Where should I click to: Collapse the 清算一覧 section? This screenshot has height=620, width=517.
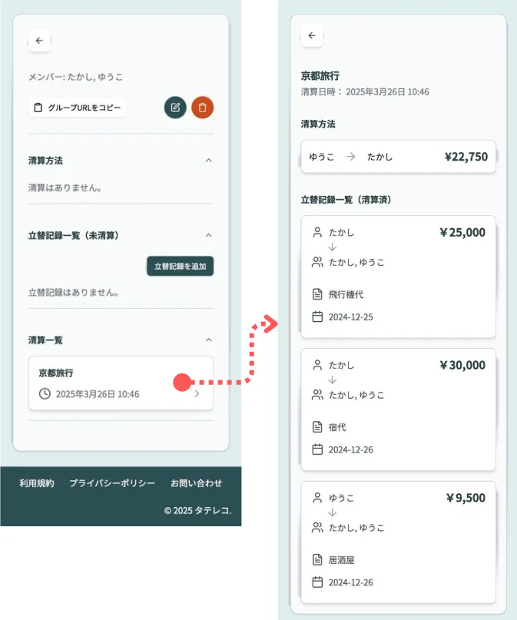pyautogui.click(x=209, y=340)
